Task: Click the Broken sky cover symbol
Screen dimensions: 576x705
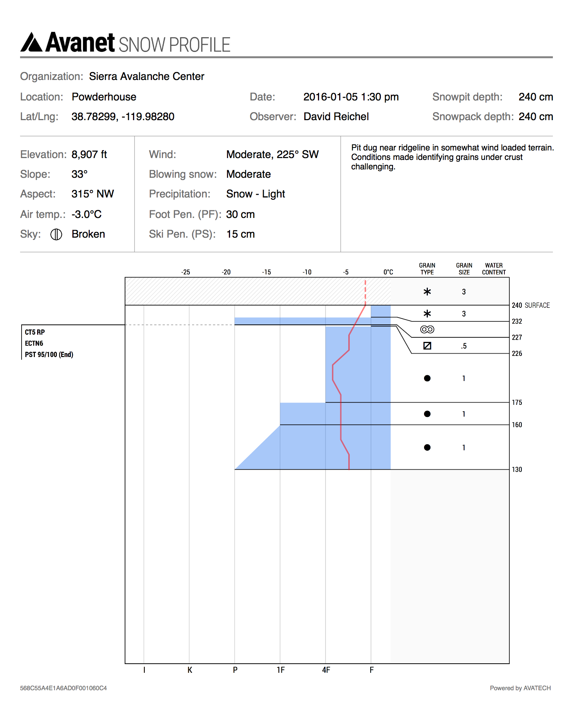Action: 56,234
